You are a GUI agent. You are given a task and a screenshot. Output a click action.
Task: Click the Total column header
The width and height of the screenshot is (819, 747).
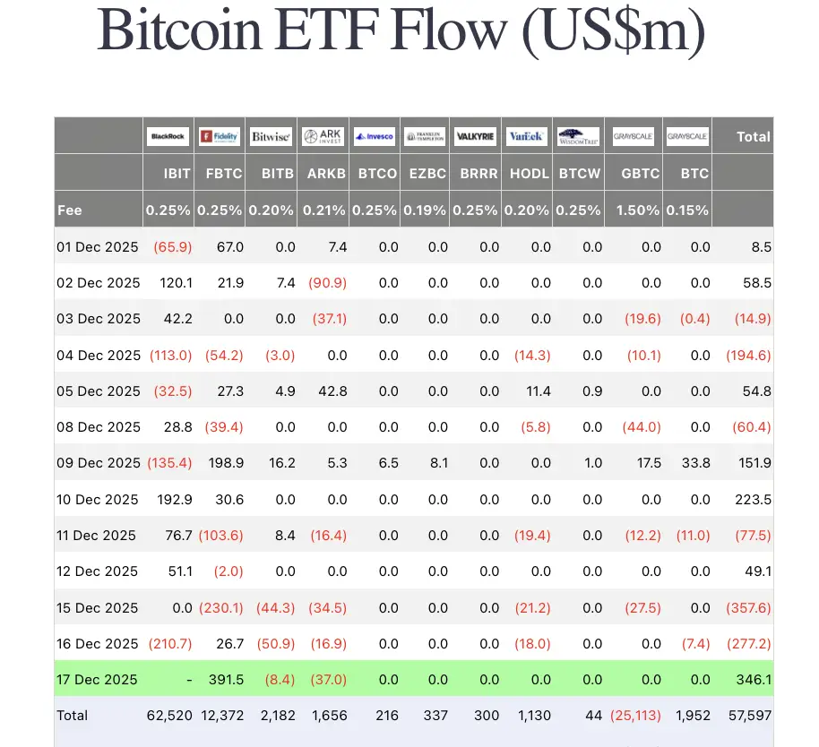753,137
